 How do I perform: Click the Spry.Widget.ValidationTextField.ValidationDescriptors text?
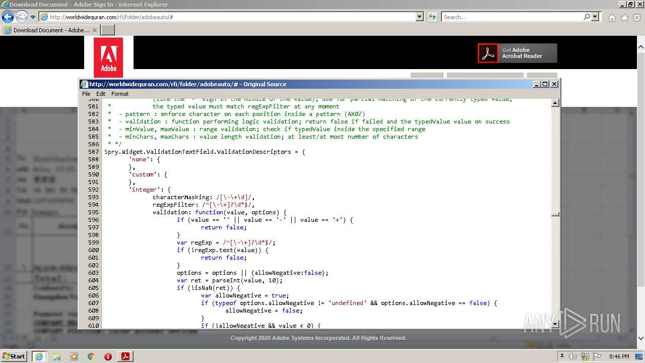pyautogui.click(x=198, y=152)
